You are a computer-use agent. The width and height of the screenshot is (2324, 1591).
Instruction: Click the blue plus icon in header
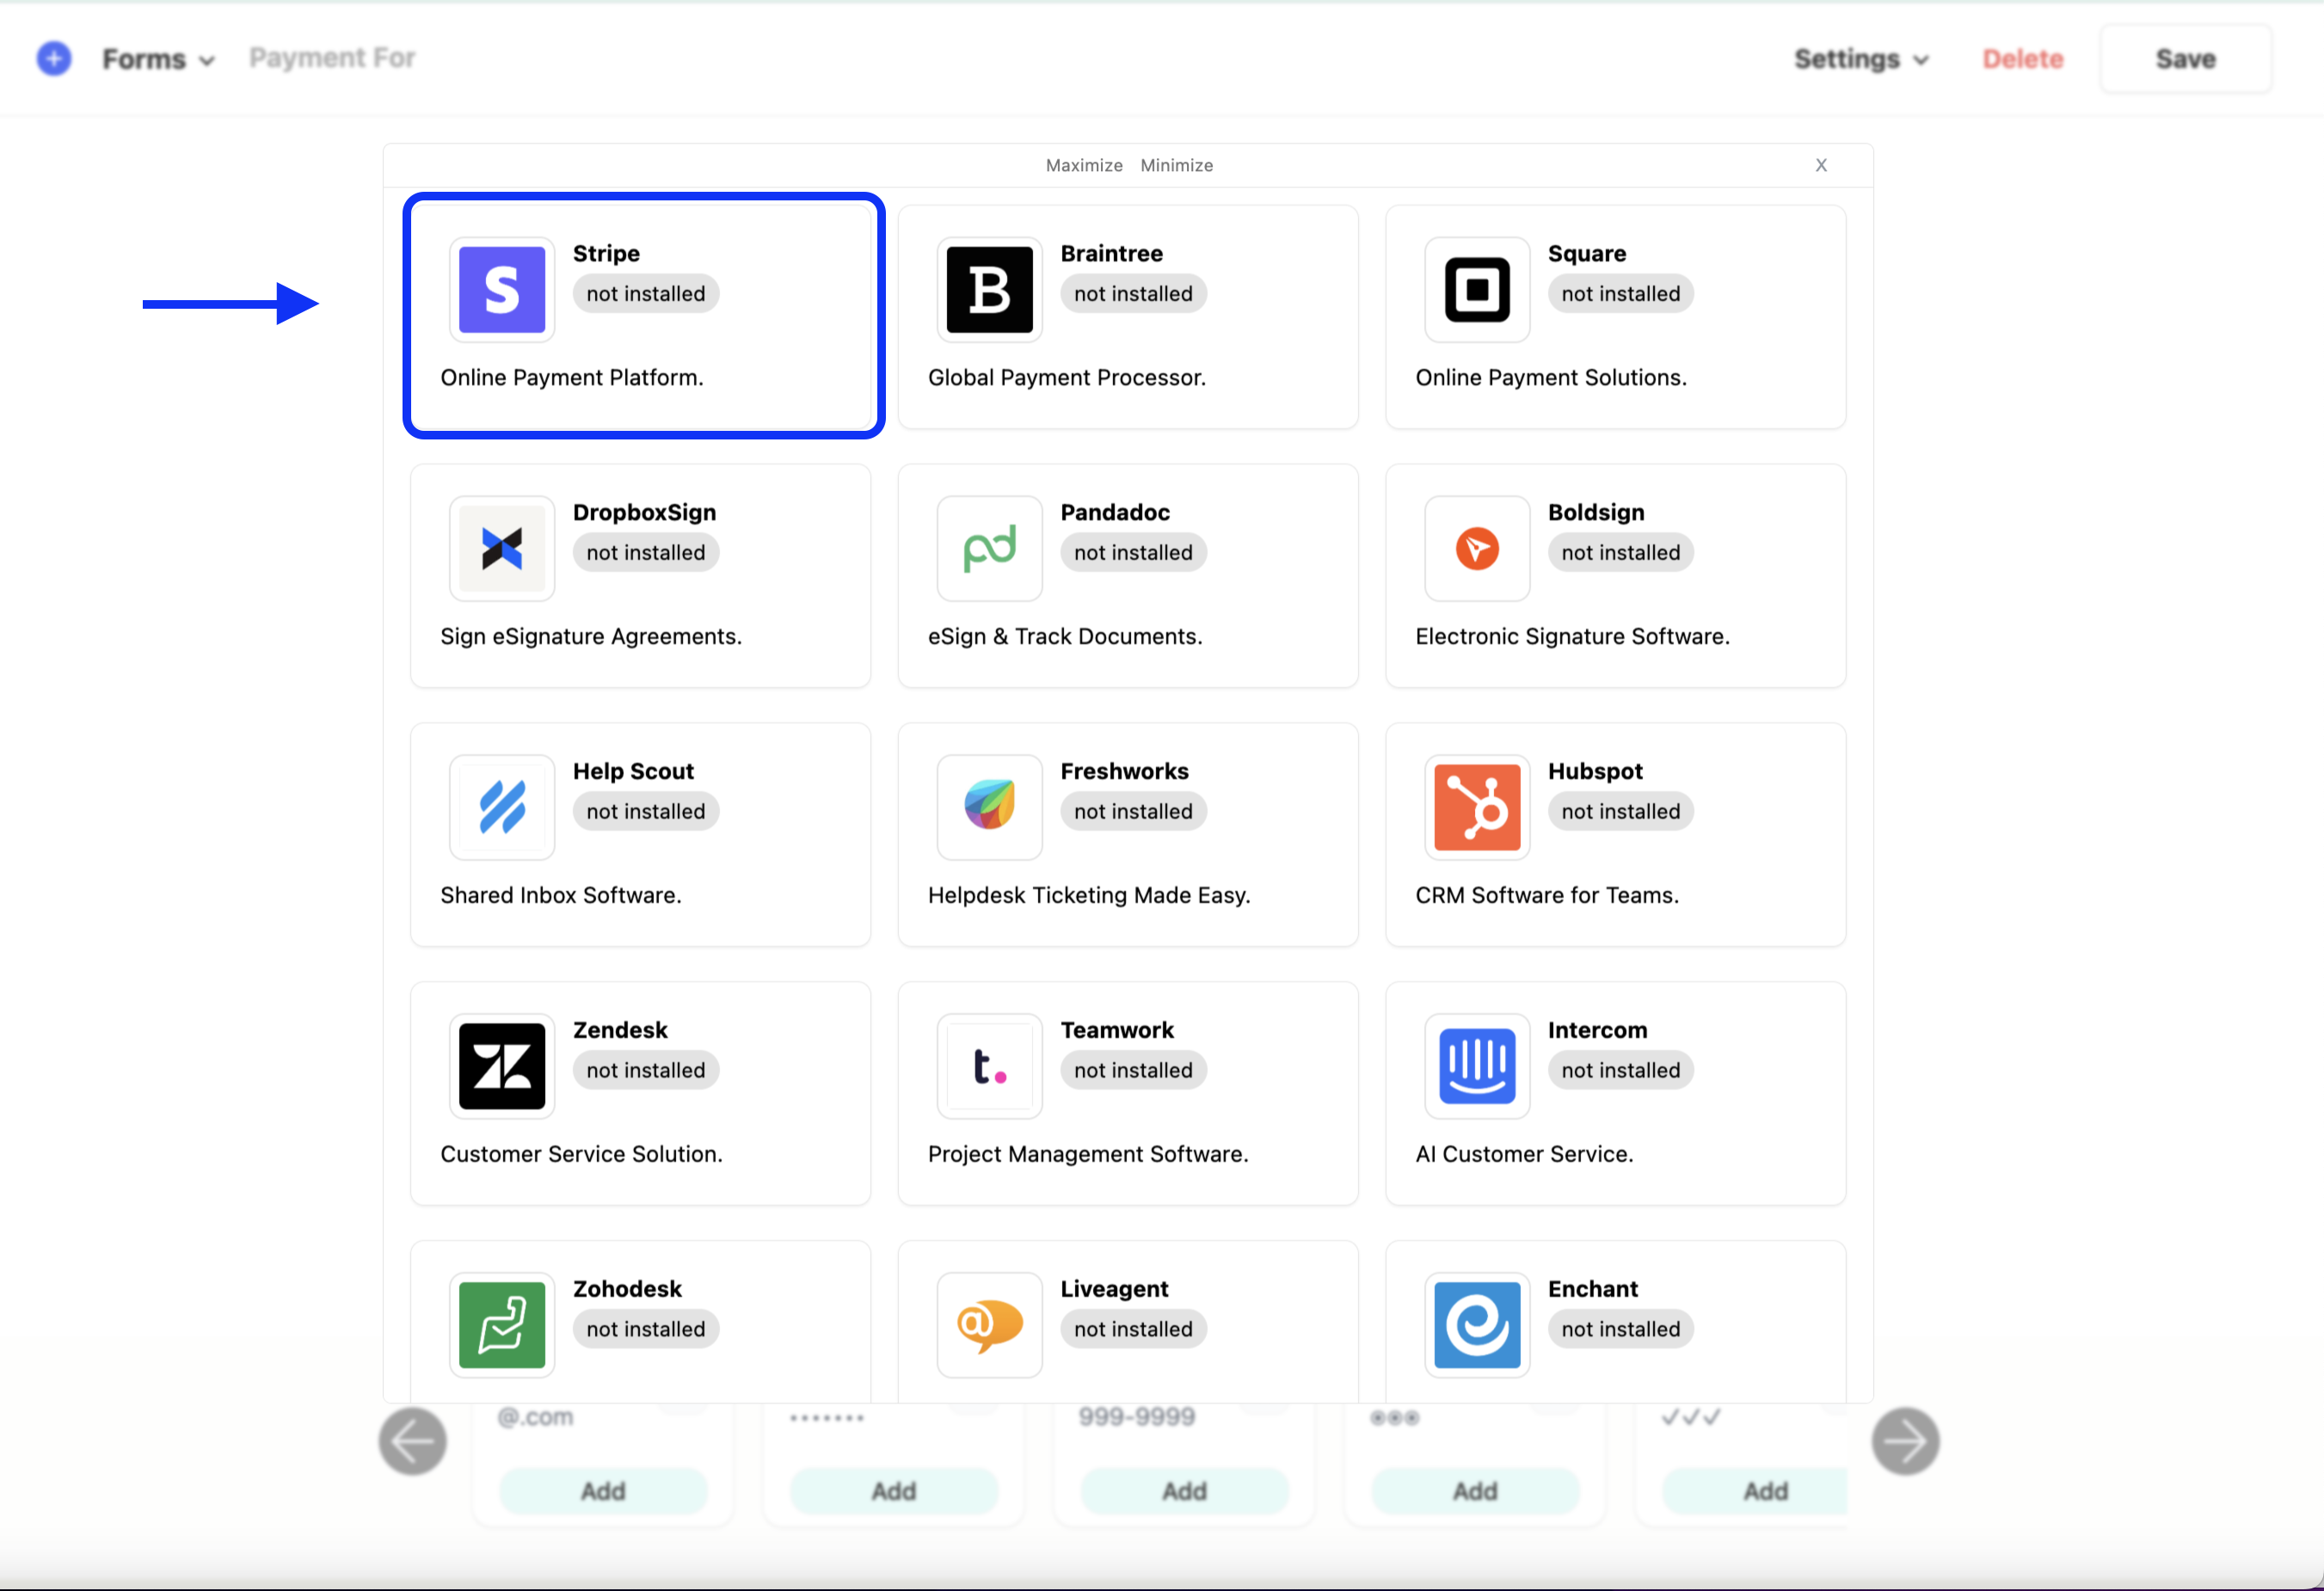tap(54, 59)
